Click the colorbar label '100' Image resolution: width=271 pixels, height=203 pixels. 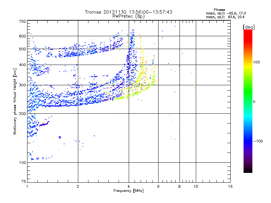pos(256,62)
